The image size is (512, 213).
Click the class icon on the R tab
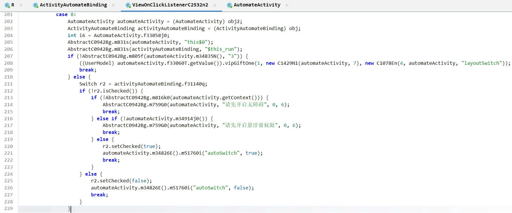click(7, 5)
